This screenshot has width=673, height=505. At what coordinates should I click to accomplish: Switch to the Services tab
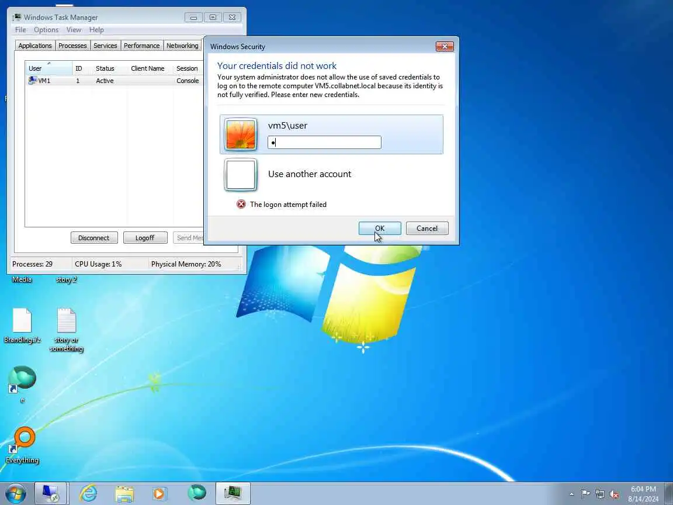click(105, 46)
